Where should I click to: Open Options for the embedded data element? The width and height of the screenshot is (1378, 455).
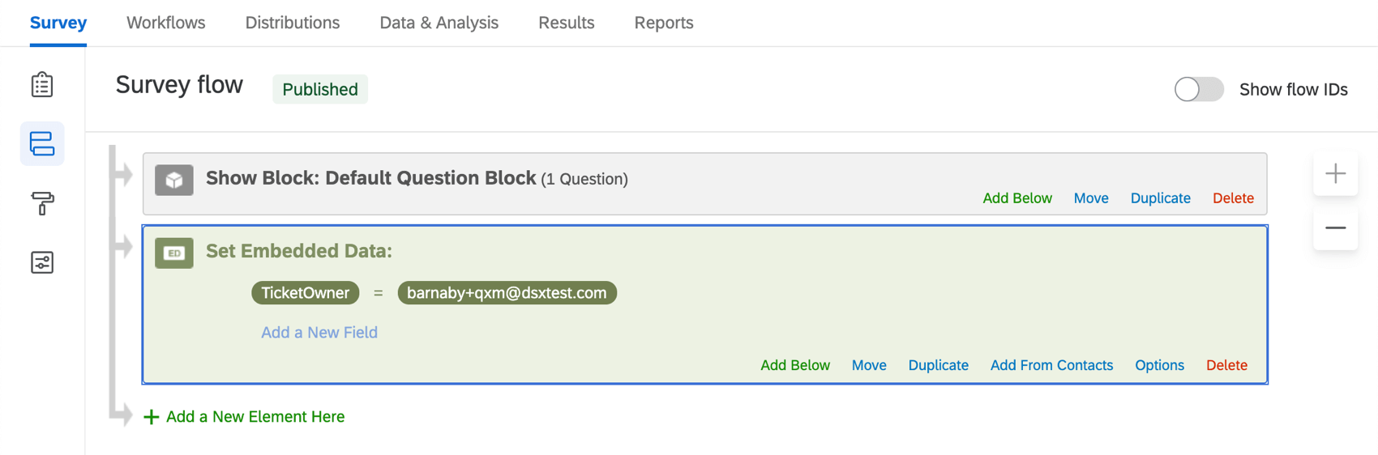[x=1159, y=365]
